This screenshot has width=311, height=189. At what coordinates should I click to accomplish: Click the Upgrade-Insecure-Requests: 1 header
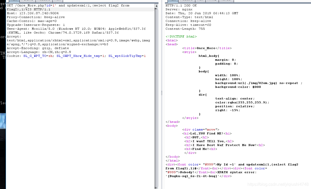pyautogui.click(x=36, y=25)
